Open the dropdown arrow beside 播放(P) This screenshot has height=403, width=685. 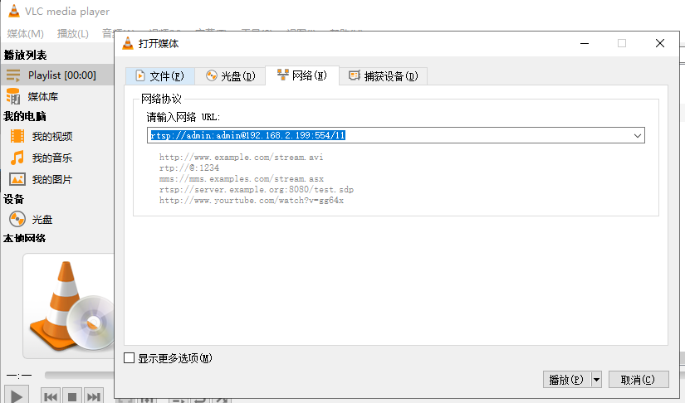click(x=596, y=380)
